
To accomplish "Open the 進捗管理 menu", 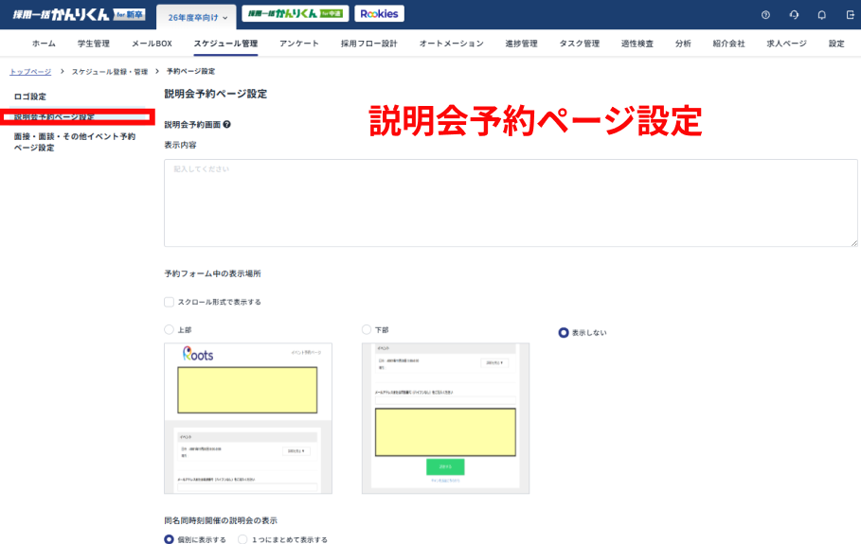I will 522,44.
